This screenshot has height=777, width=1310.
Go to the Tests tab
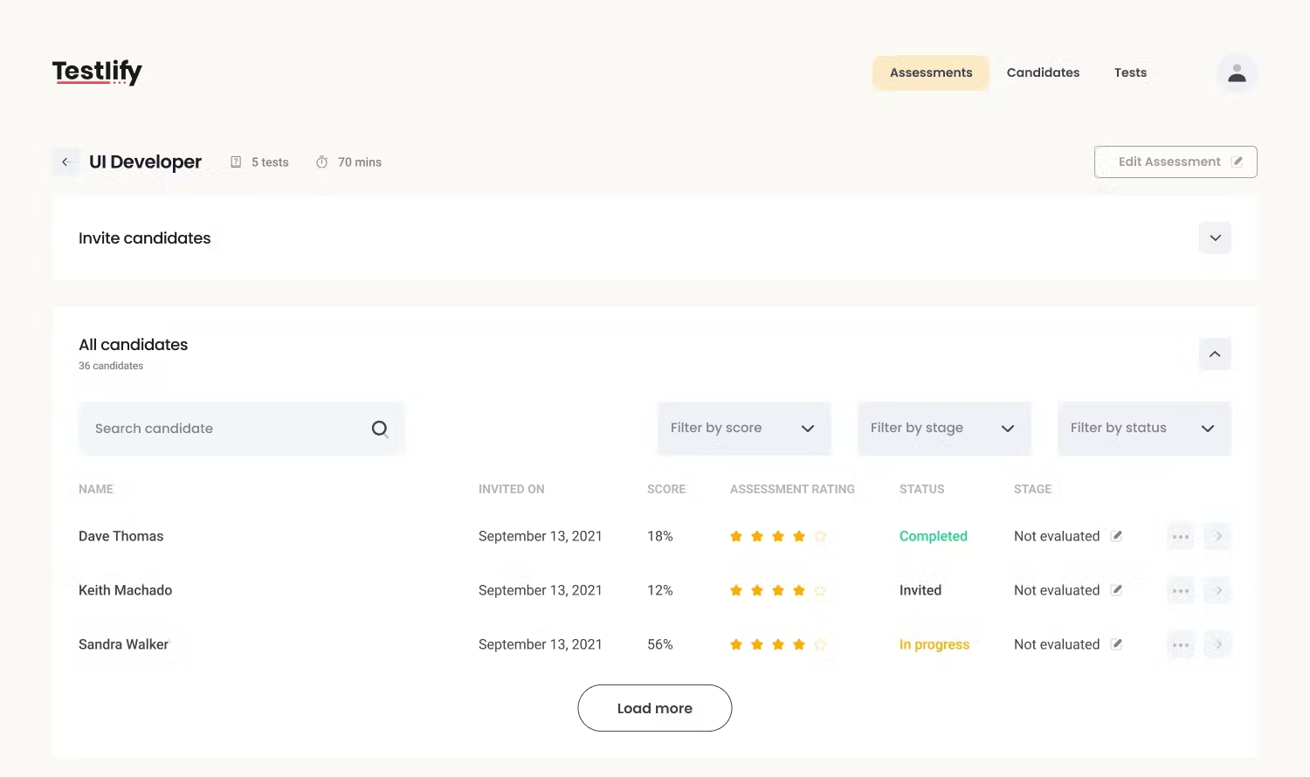[1130, 72]
